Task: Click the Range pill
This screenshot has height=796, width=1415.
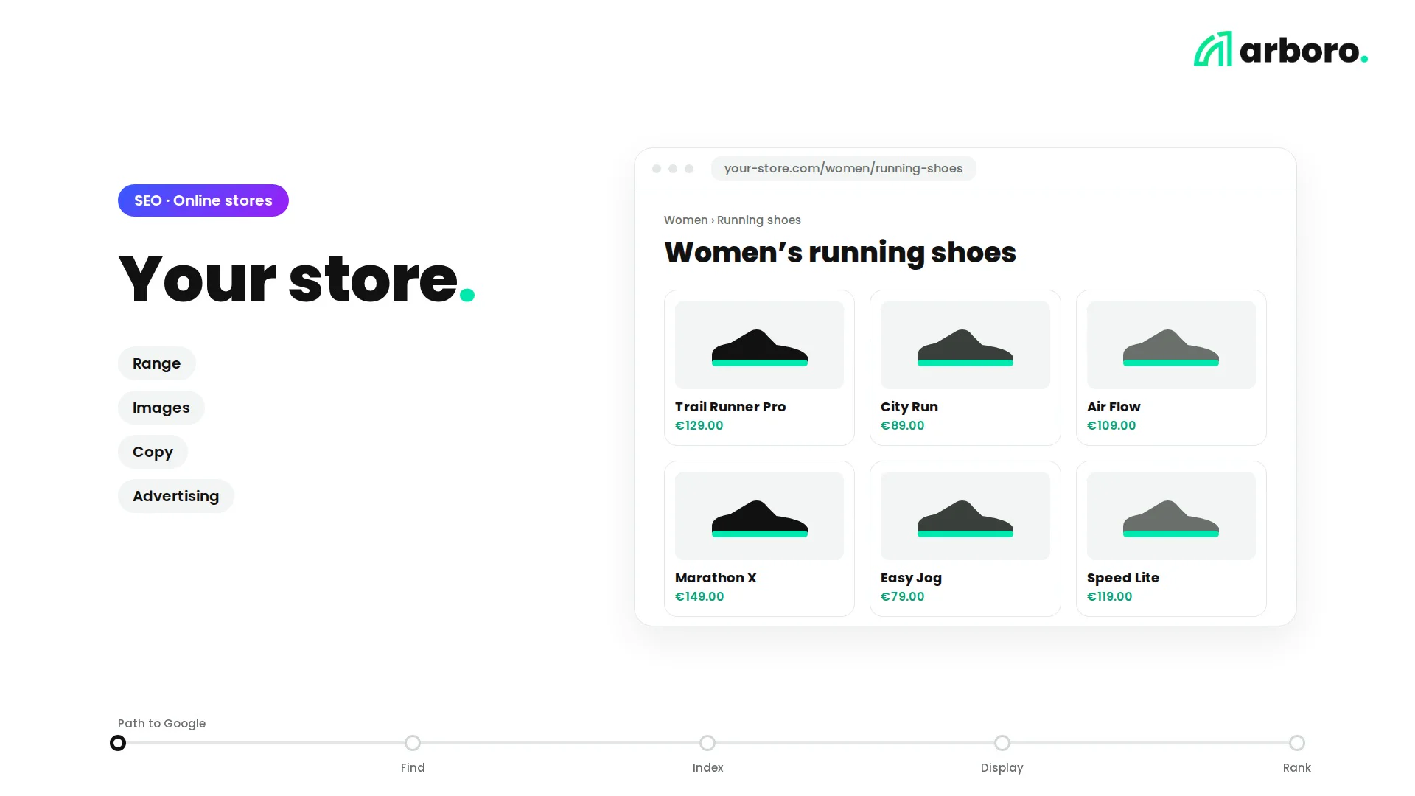Action: (156, 363)
